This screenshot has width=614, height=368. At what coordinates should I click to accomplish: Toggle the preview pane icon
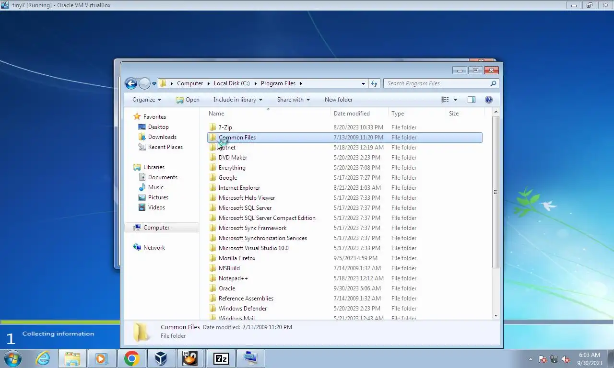(472, 100)
